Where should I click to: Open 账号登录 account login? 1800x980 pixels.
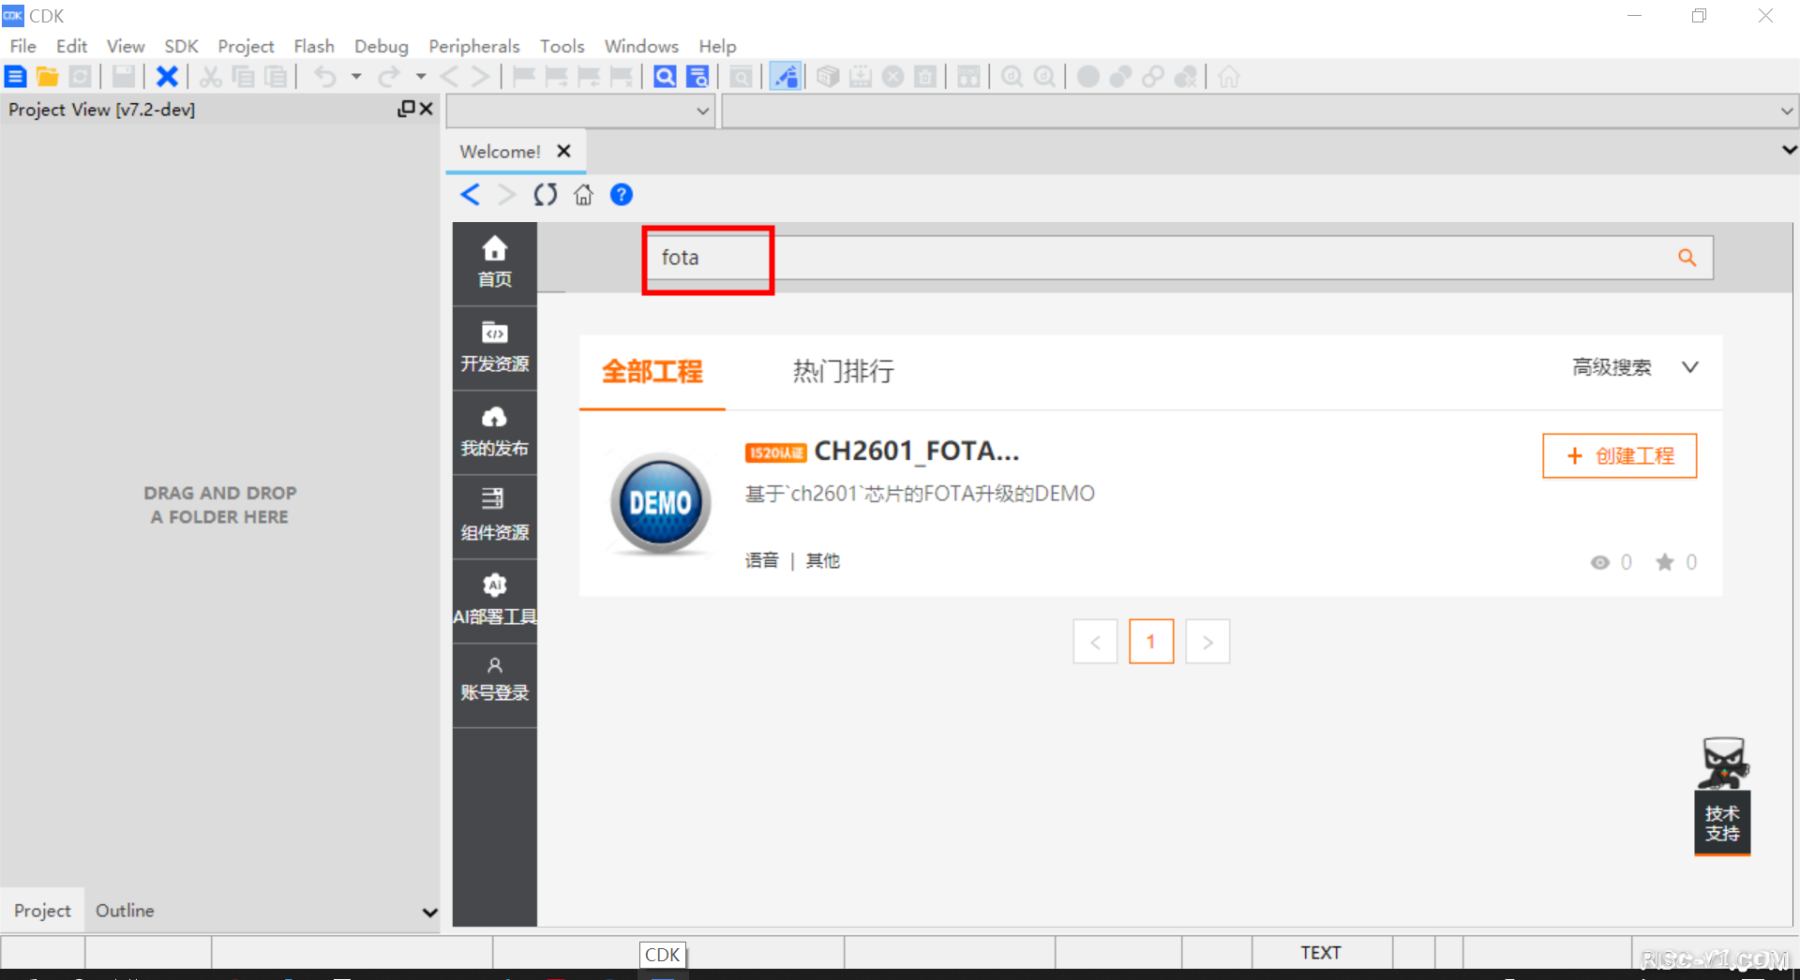[494, 679]
